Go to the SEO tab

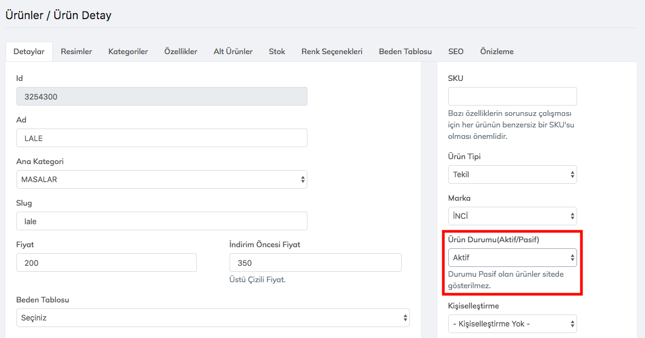tap(455, 51)
